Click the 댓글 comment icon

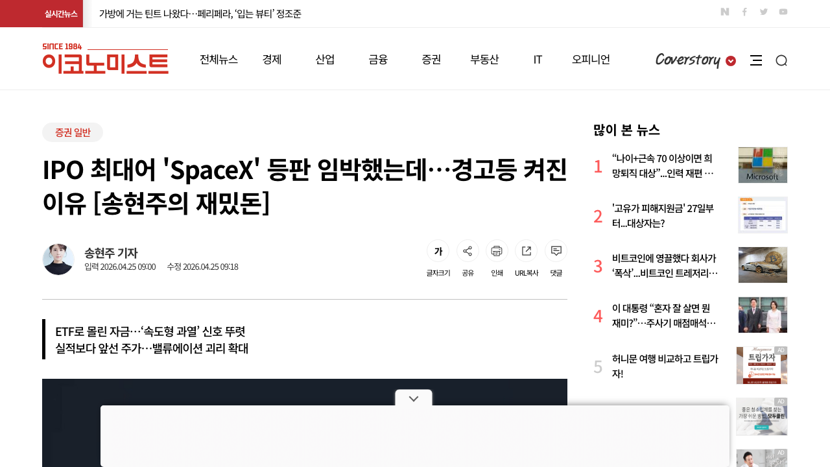point(556,251)
